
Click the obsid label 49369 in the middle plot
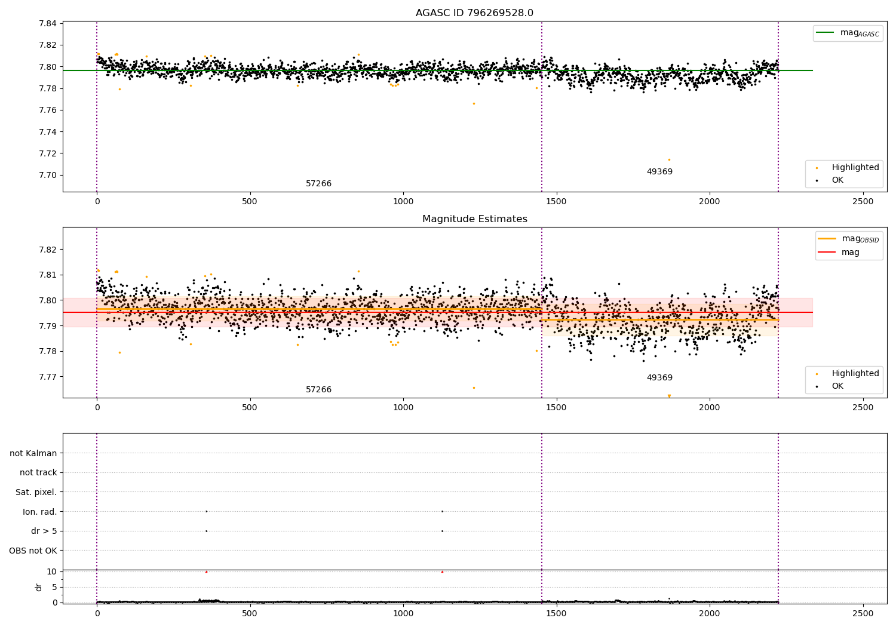pyautogui.click(x=659, y=378)
